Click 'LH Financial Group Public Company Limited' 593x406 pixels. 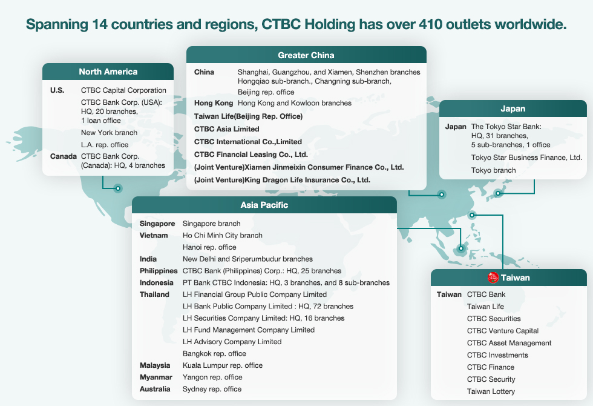click(x=255, y=295)
